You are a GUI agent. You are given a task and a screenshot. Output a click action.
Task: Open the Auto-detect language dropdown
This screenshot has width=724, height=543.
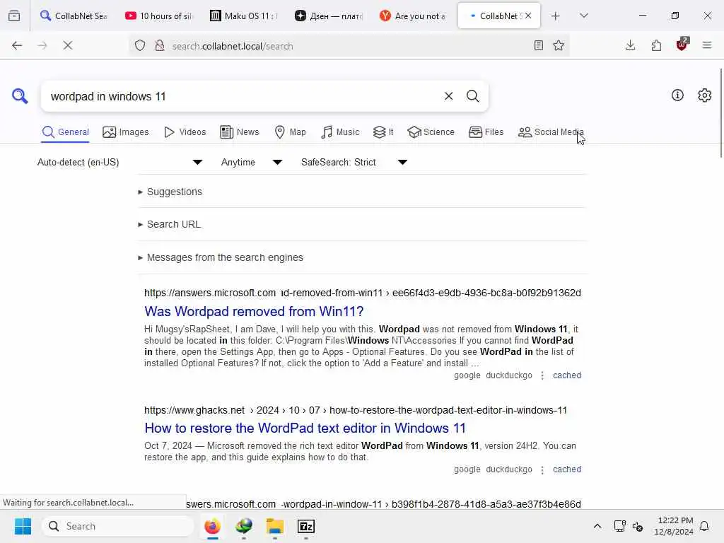click(120, 162)
